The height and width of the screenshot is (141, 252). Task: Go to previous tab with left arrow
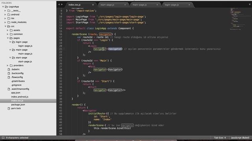(59, 4)
